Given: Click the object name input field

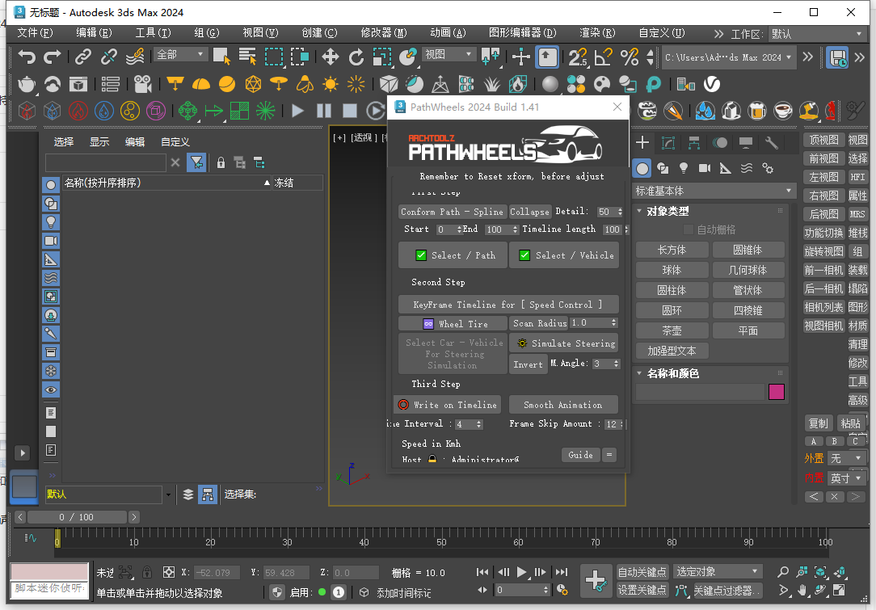Looking at the screenshot, I should [x=700, y=392].
